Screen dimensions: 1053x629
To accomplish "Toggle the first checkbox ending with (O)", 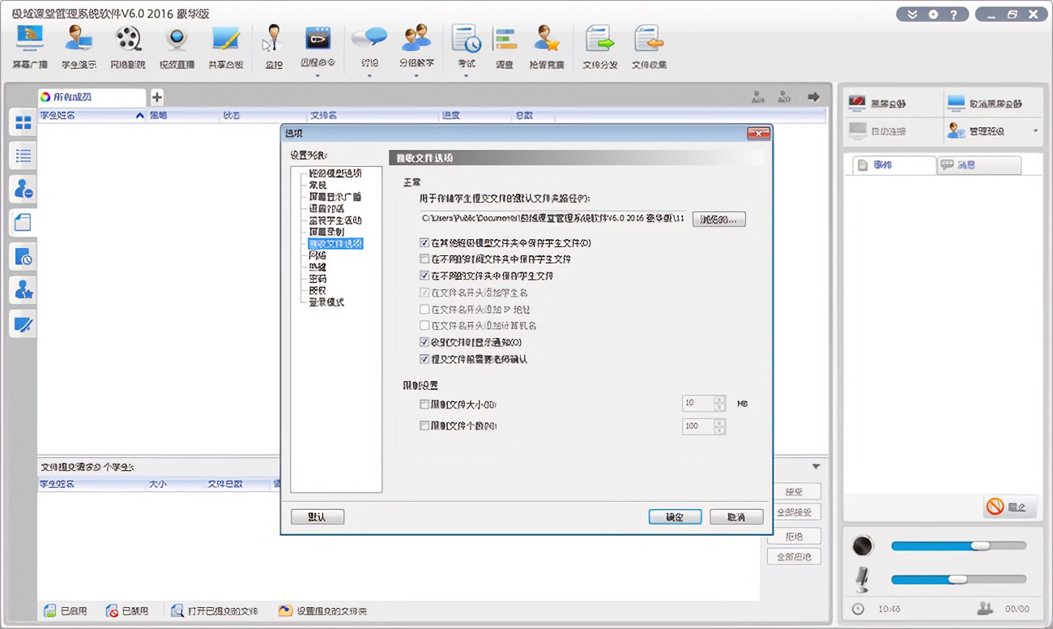I will coord(424,242).
